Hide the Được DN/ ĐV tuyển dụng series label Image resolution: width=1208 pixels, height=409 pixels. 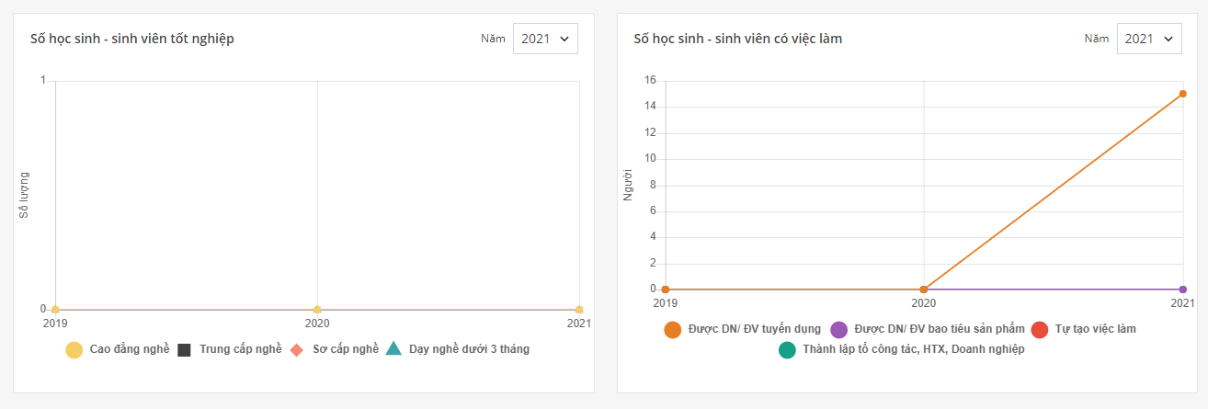coord(755,329)
